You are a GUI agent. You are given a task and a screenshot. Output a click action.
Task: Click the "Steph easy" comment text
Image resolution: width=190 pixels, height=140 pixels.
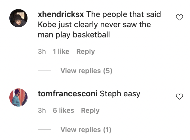[120, 94]
